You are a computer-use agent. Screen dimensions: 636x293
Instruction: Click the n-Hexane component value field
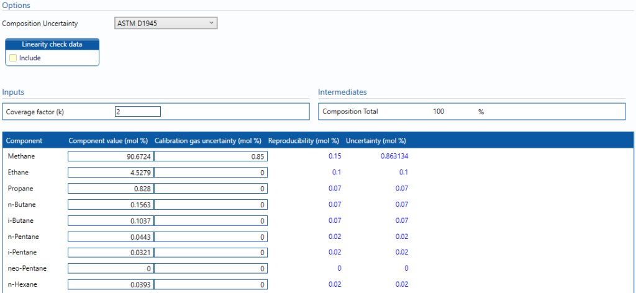pos(111,284)
